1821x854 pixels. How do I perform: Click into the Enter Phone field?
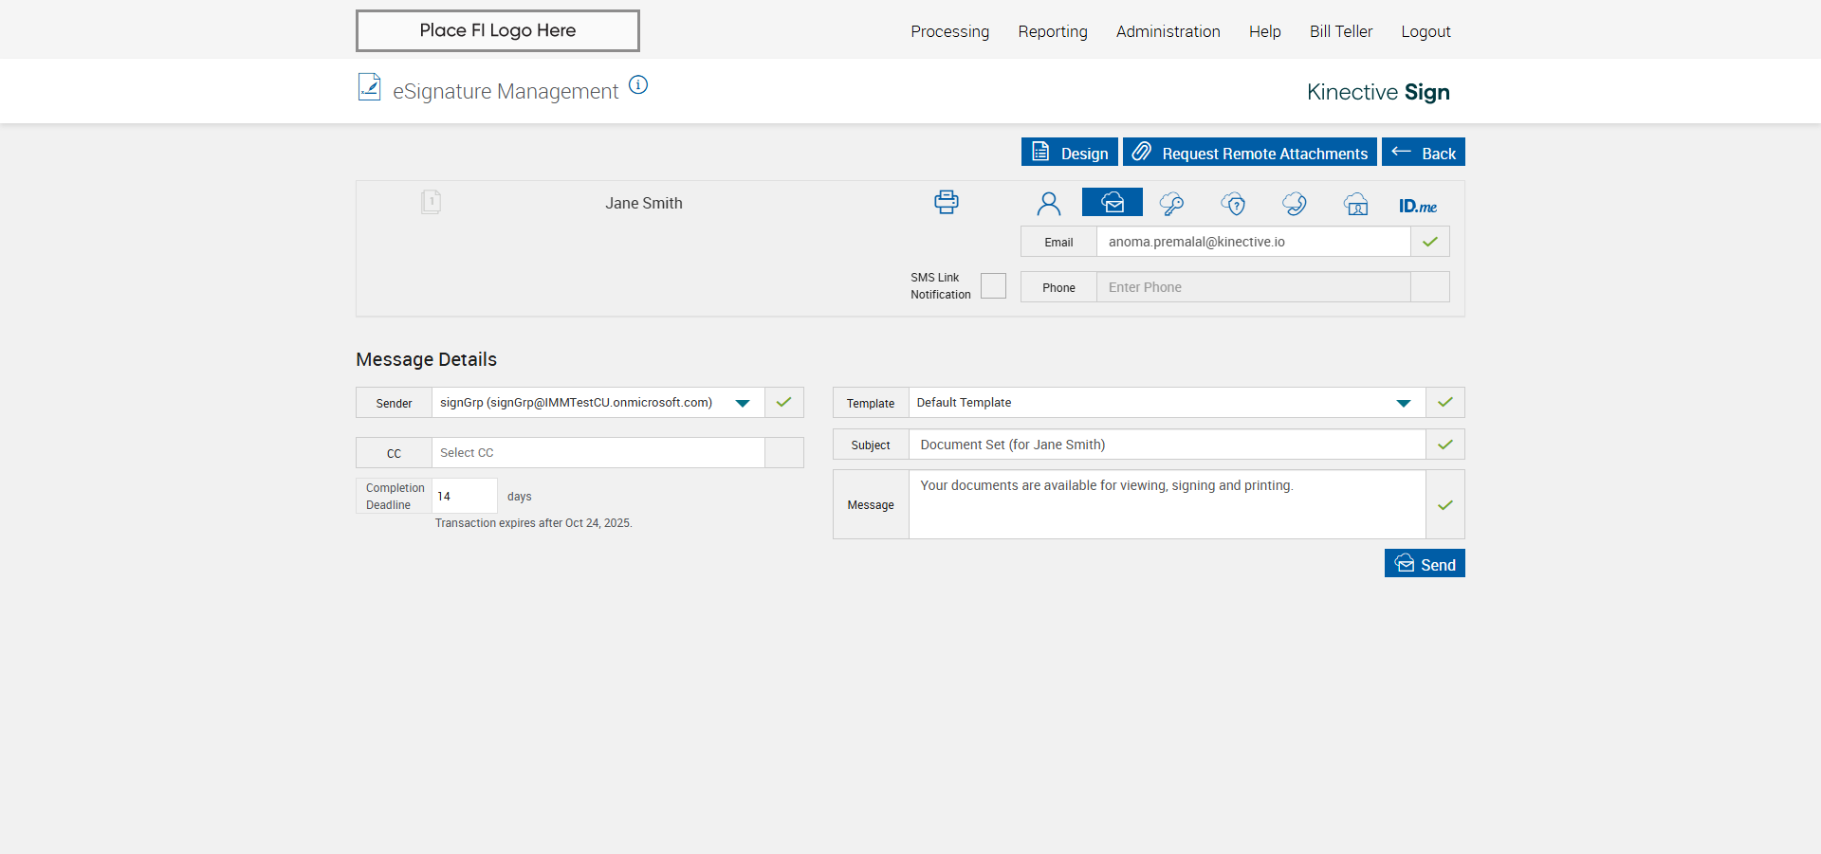[1252, 287]
